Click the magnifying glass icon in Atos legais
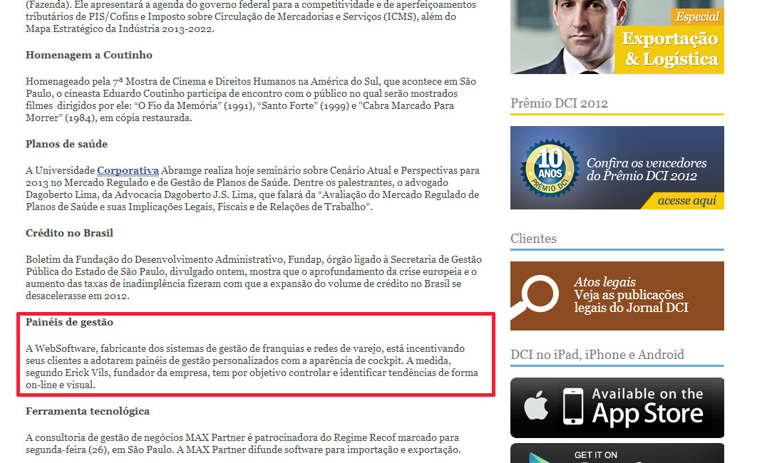 coord(535,296)
